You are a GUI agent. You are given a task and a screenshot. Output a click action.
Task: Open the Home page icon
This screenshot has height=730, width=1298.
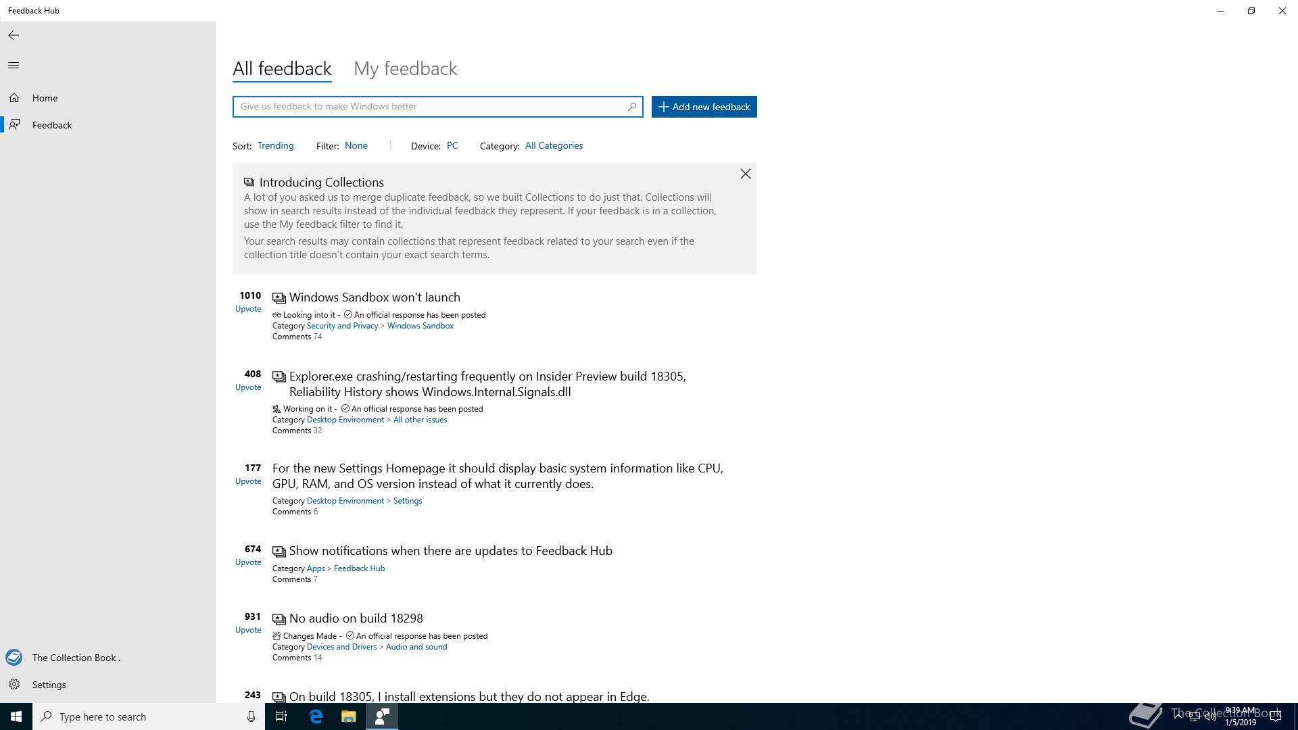[14, 98]
